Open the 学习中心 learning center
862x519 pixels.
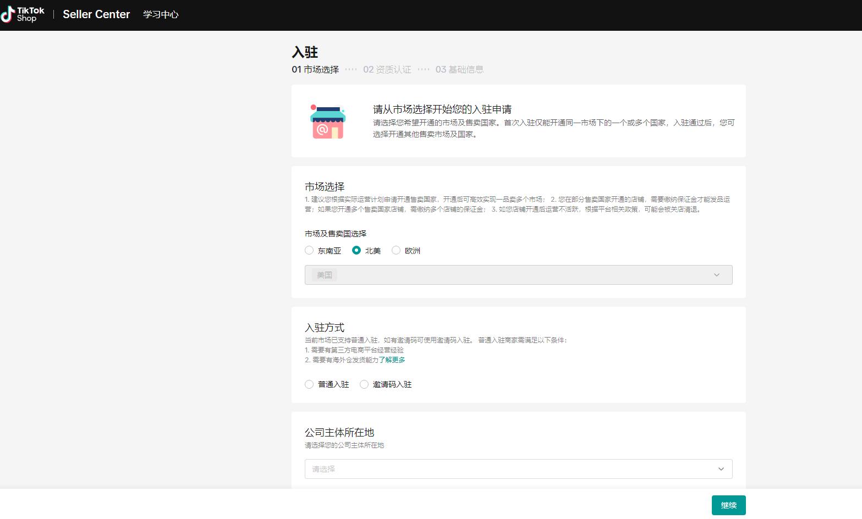[160, 14]
